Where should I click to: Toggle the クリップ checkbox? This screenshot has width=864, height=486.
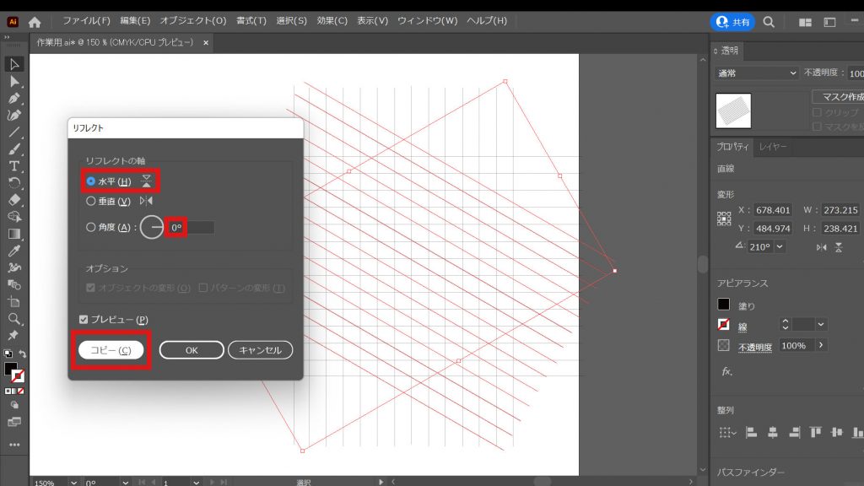tap(817, 112)
